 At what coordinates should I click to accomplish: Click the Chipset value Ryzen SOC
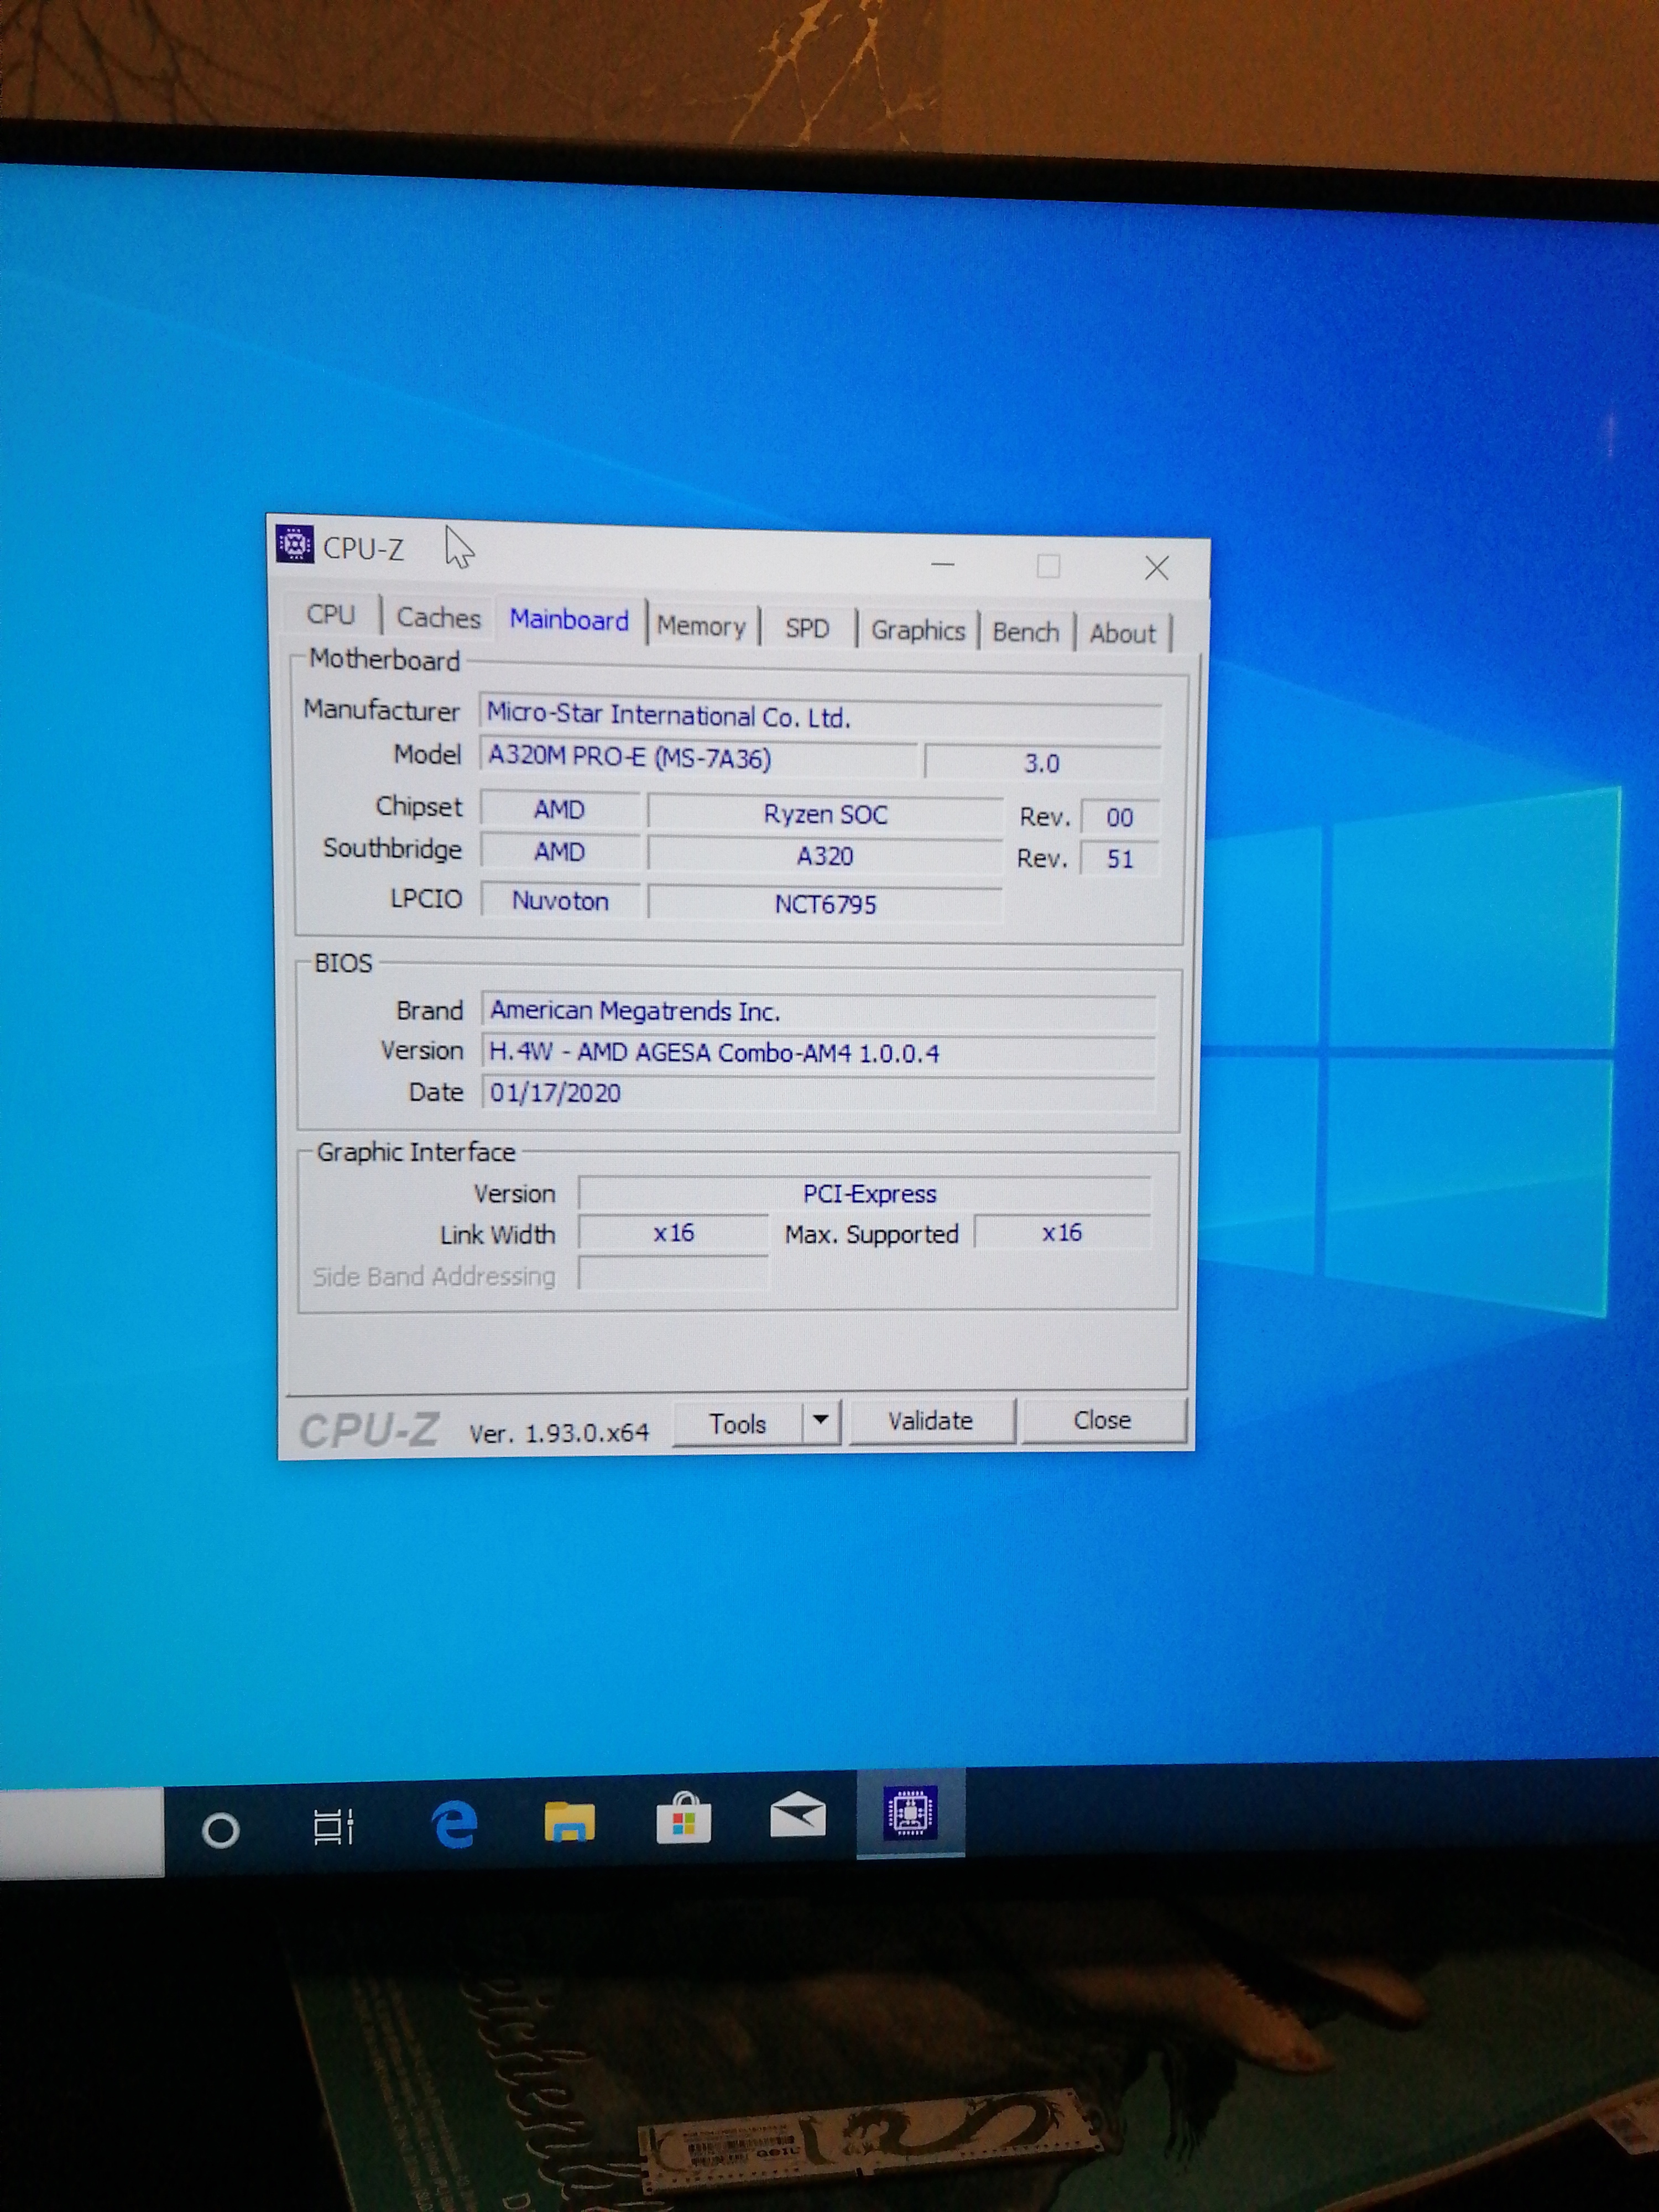tap(825, 814)
